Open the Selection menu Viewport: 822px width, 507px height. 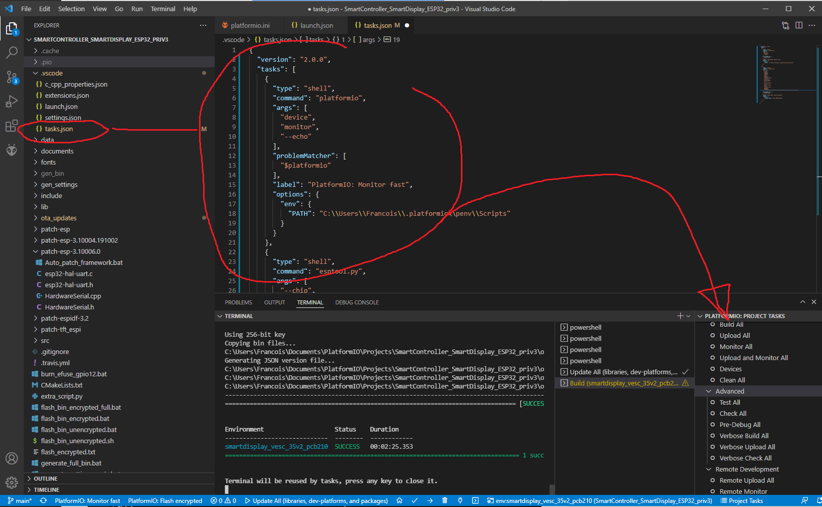pyautogui.click(x=71, y=9)
